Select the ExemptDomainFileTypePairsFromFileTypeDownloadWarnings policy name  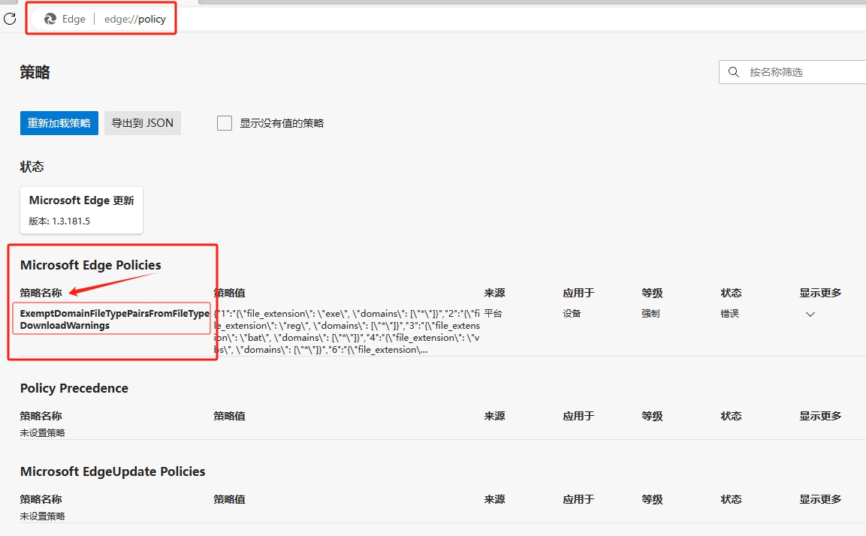[114, 320]
